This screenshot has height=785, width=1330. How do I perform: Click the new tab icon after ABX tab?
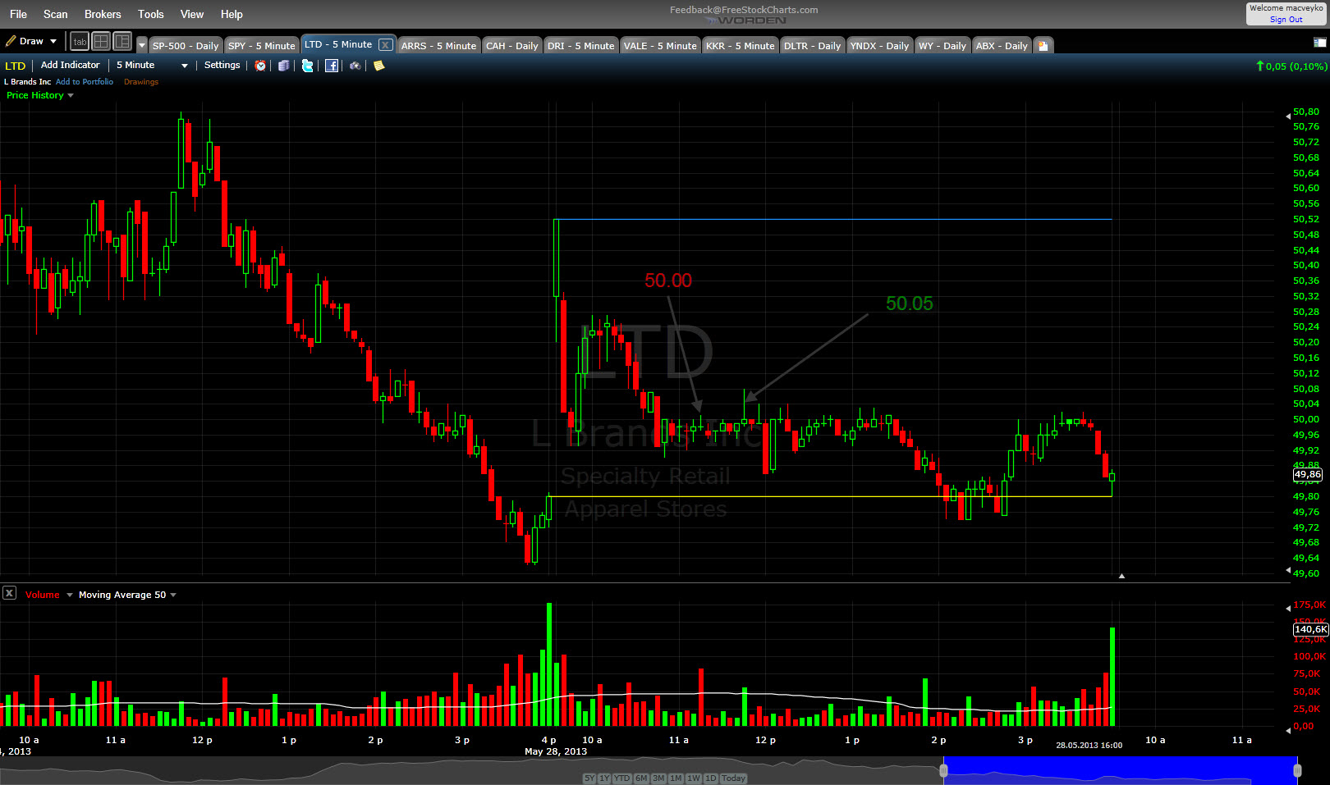coord(1043,46)
